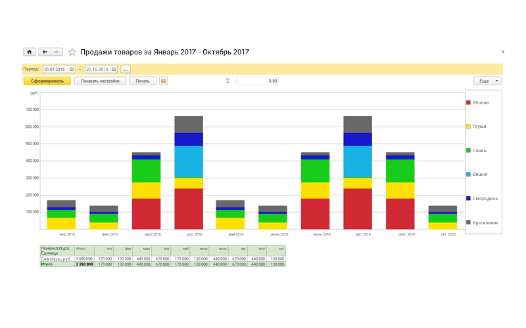Close the report with the X button
This screenshot has height=328, width=526.
click(503, 52)
